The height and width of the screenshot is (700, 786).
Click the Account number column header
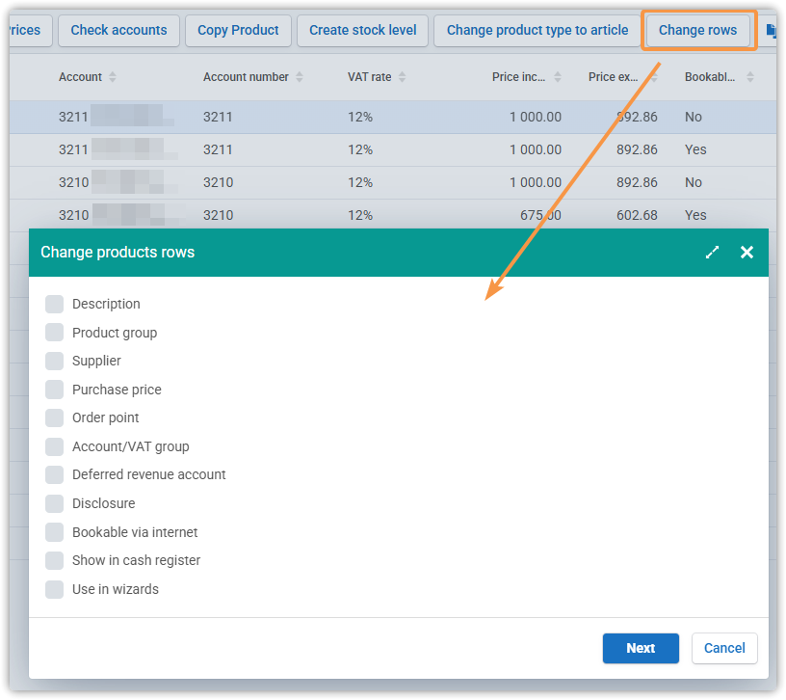246,77
